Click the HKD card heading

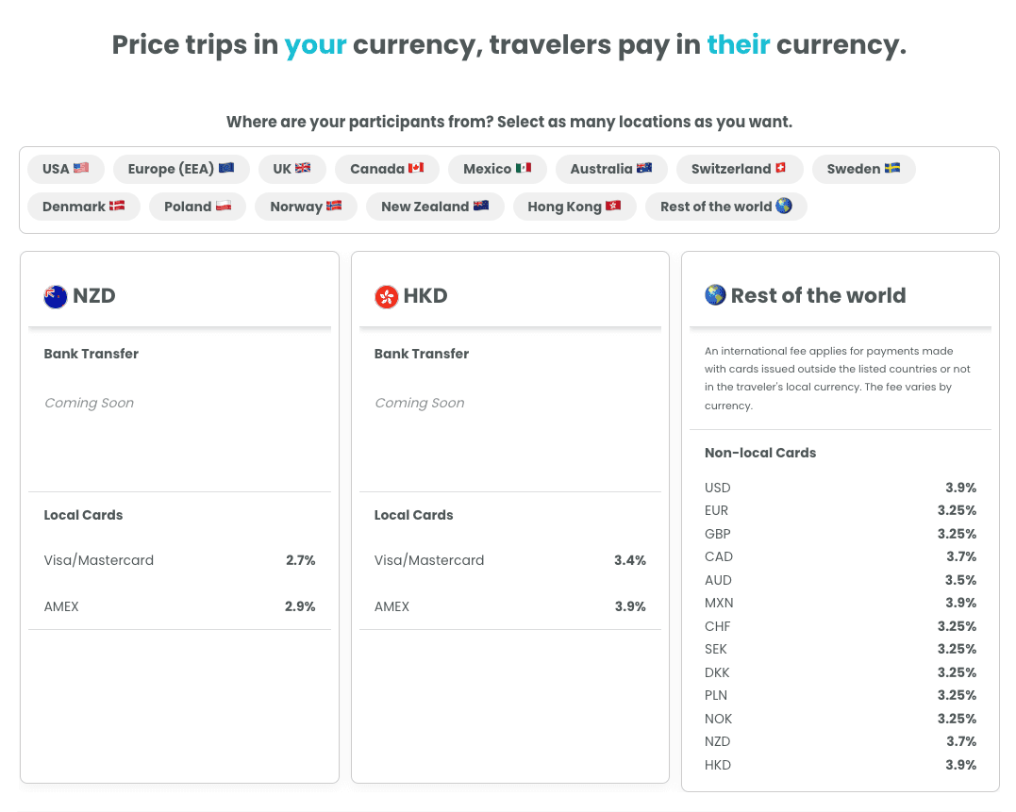[x=425, y=296]
